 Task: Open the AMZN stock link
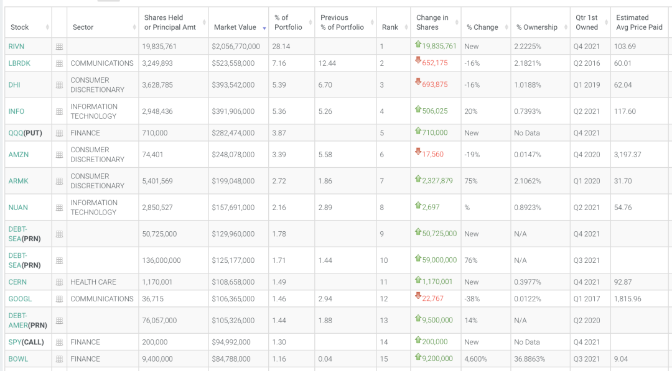19,155
